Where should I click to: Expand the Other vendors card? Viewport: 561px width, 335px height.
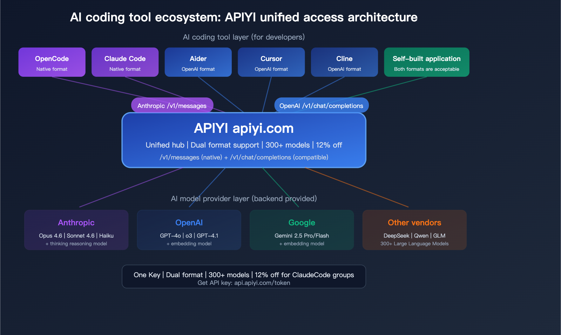click(x=414, y=230)
